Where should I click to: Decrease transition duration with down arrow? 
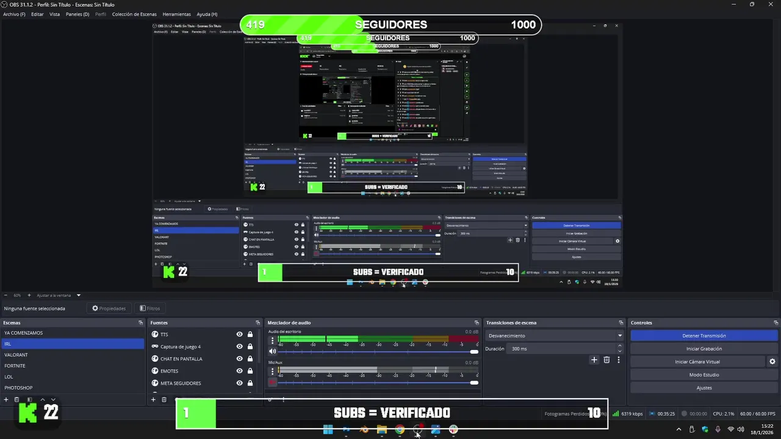620,351
